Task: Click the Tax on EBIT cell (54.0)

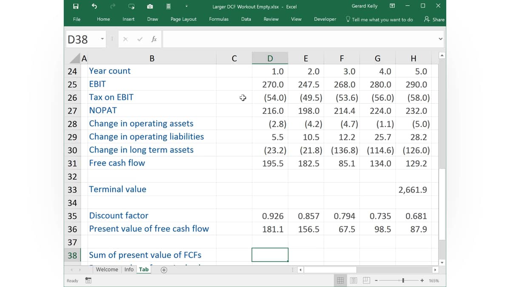Action: (x=270, y=97)
